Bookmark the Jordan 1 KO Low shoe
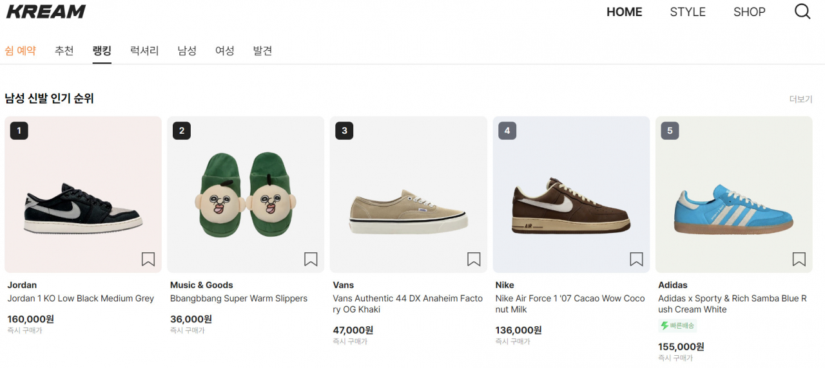Image resolution: width=825 pixels, height=368 pixels. coord(148,259)
